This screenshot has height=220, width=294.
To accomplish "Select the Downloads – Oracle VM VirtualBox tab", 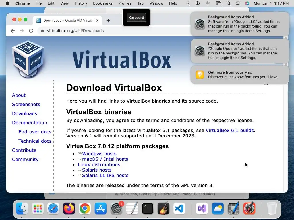I will pyautogui.click(x=67, y=21).
